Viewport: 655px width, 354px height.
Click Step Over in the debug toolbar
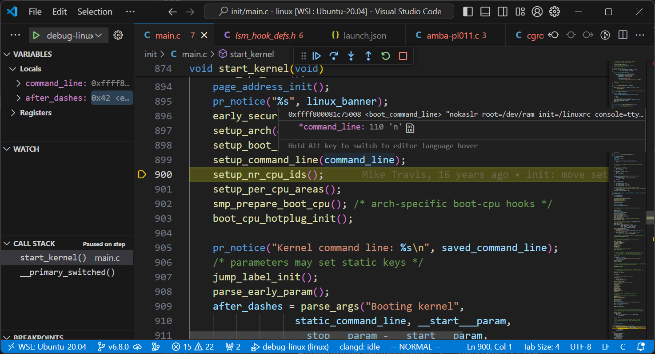[x=334, y=56]
